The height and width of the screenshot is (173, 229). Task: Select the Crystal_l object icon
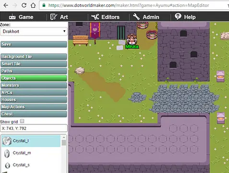(7, 141)
